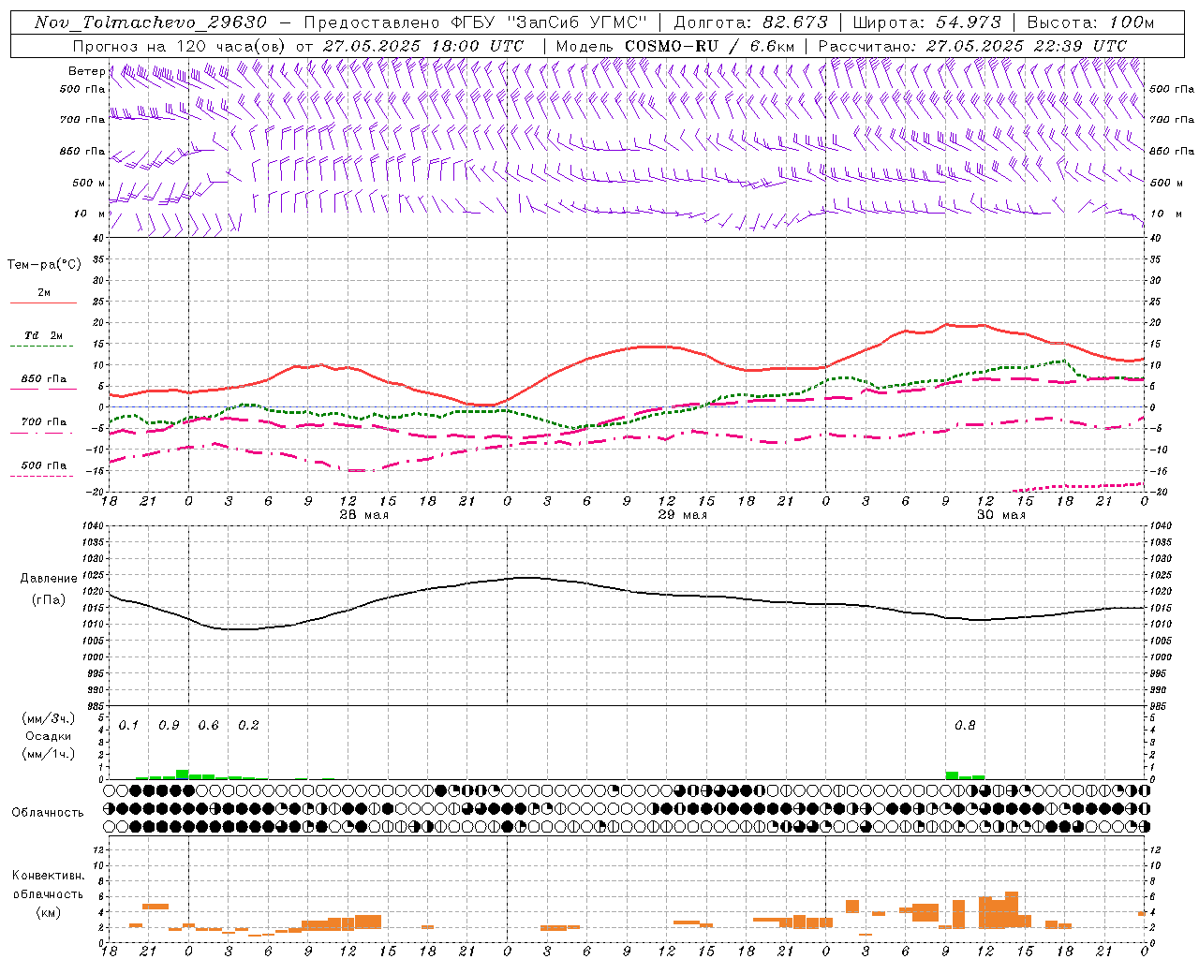1199x959 pixels.
Task: Click the (гПа) unit under Давление
Action: coord(48,600)
